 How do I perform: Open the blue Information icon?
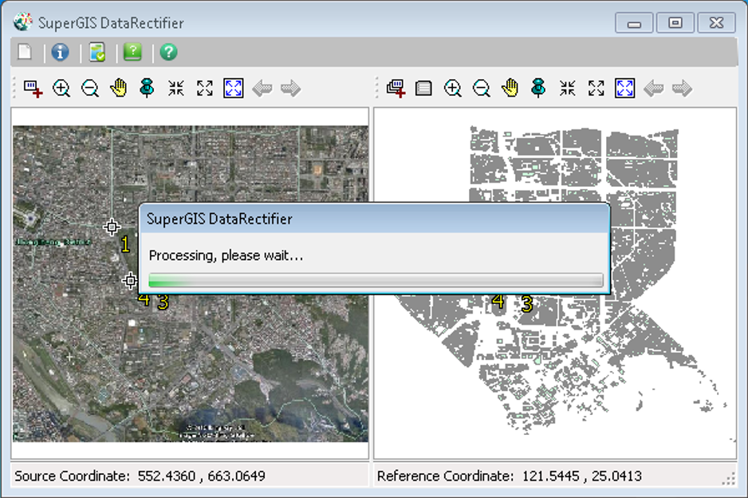60,52
